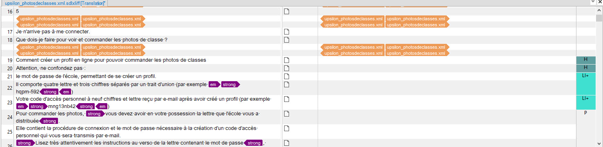Click closing strong tag after hqpm-592
The width and height of the screenshot is (603, 147).
tap(49, 92)
